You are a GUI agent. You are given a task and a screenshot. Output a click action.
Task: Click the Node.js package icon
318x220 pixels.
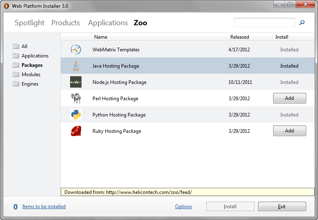click(x=76, y=82)
